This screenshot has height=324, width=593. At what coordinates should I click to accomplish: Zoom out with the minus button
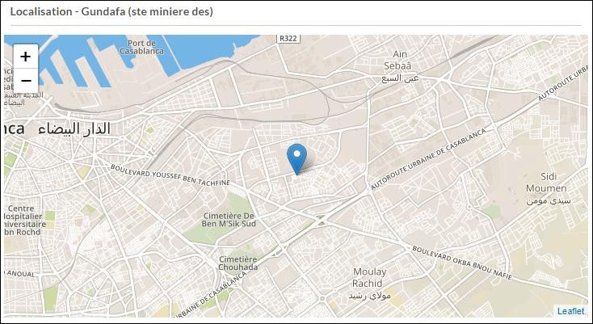(x=25, y=81)
